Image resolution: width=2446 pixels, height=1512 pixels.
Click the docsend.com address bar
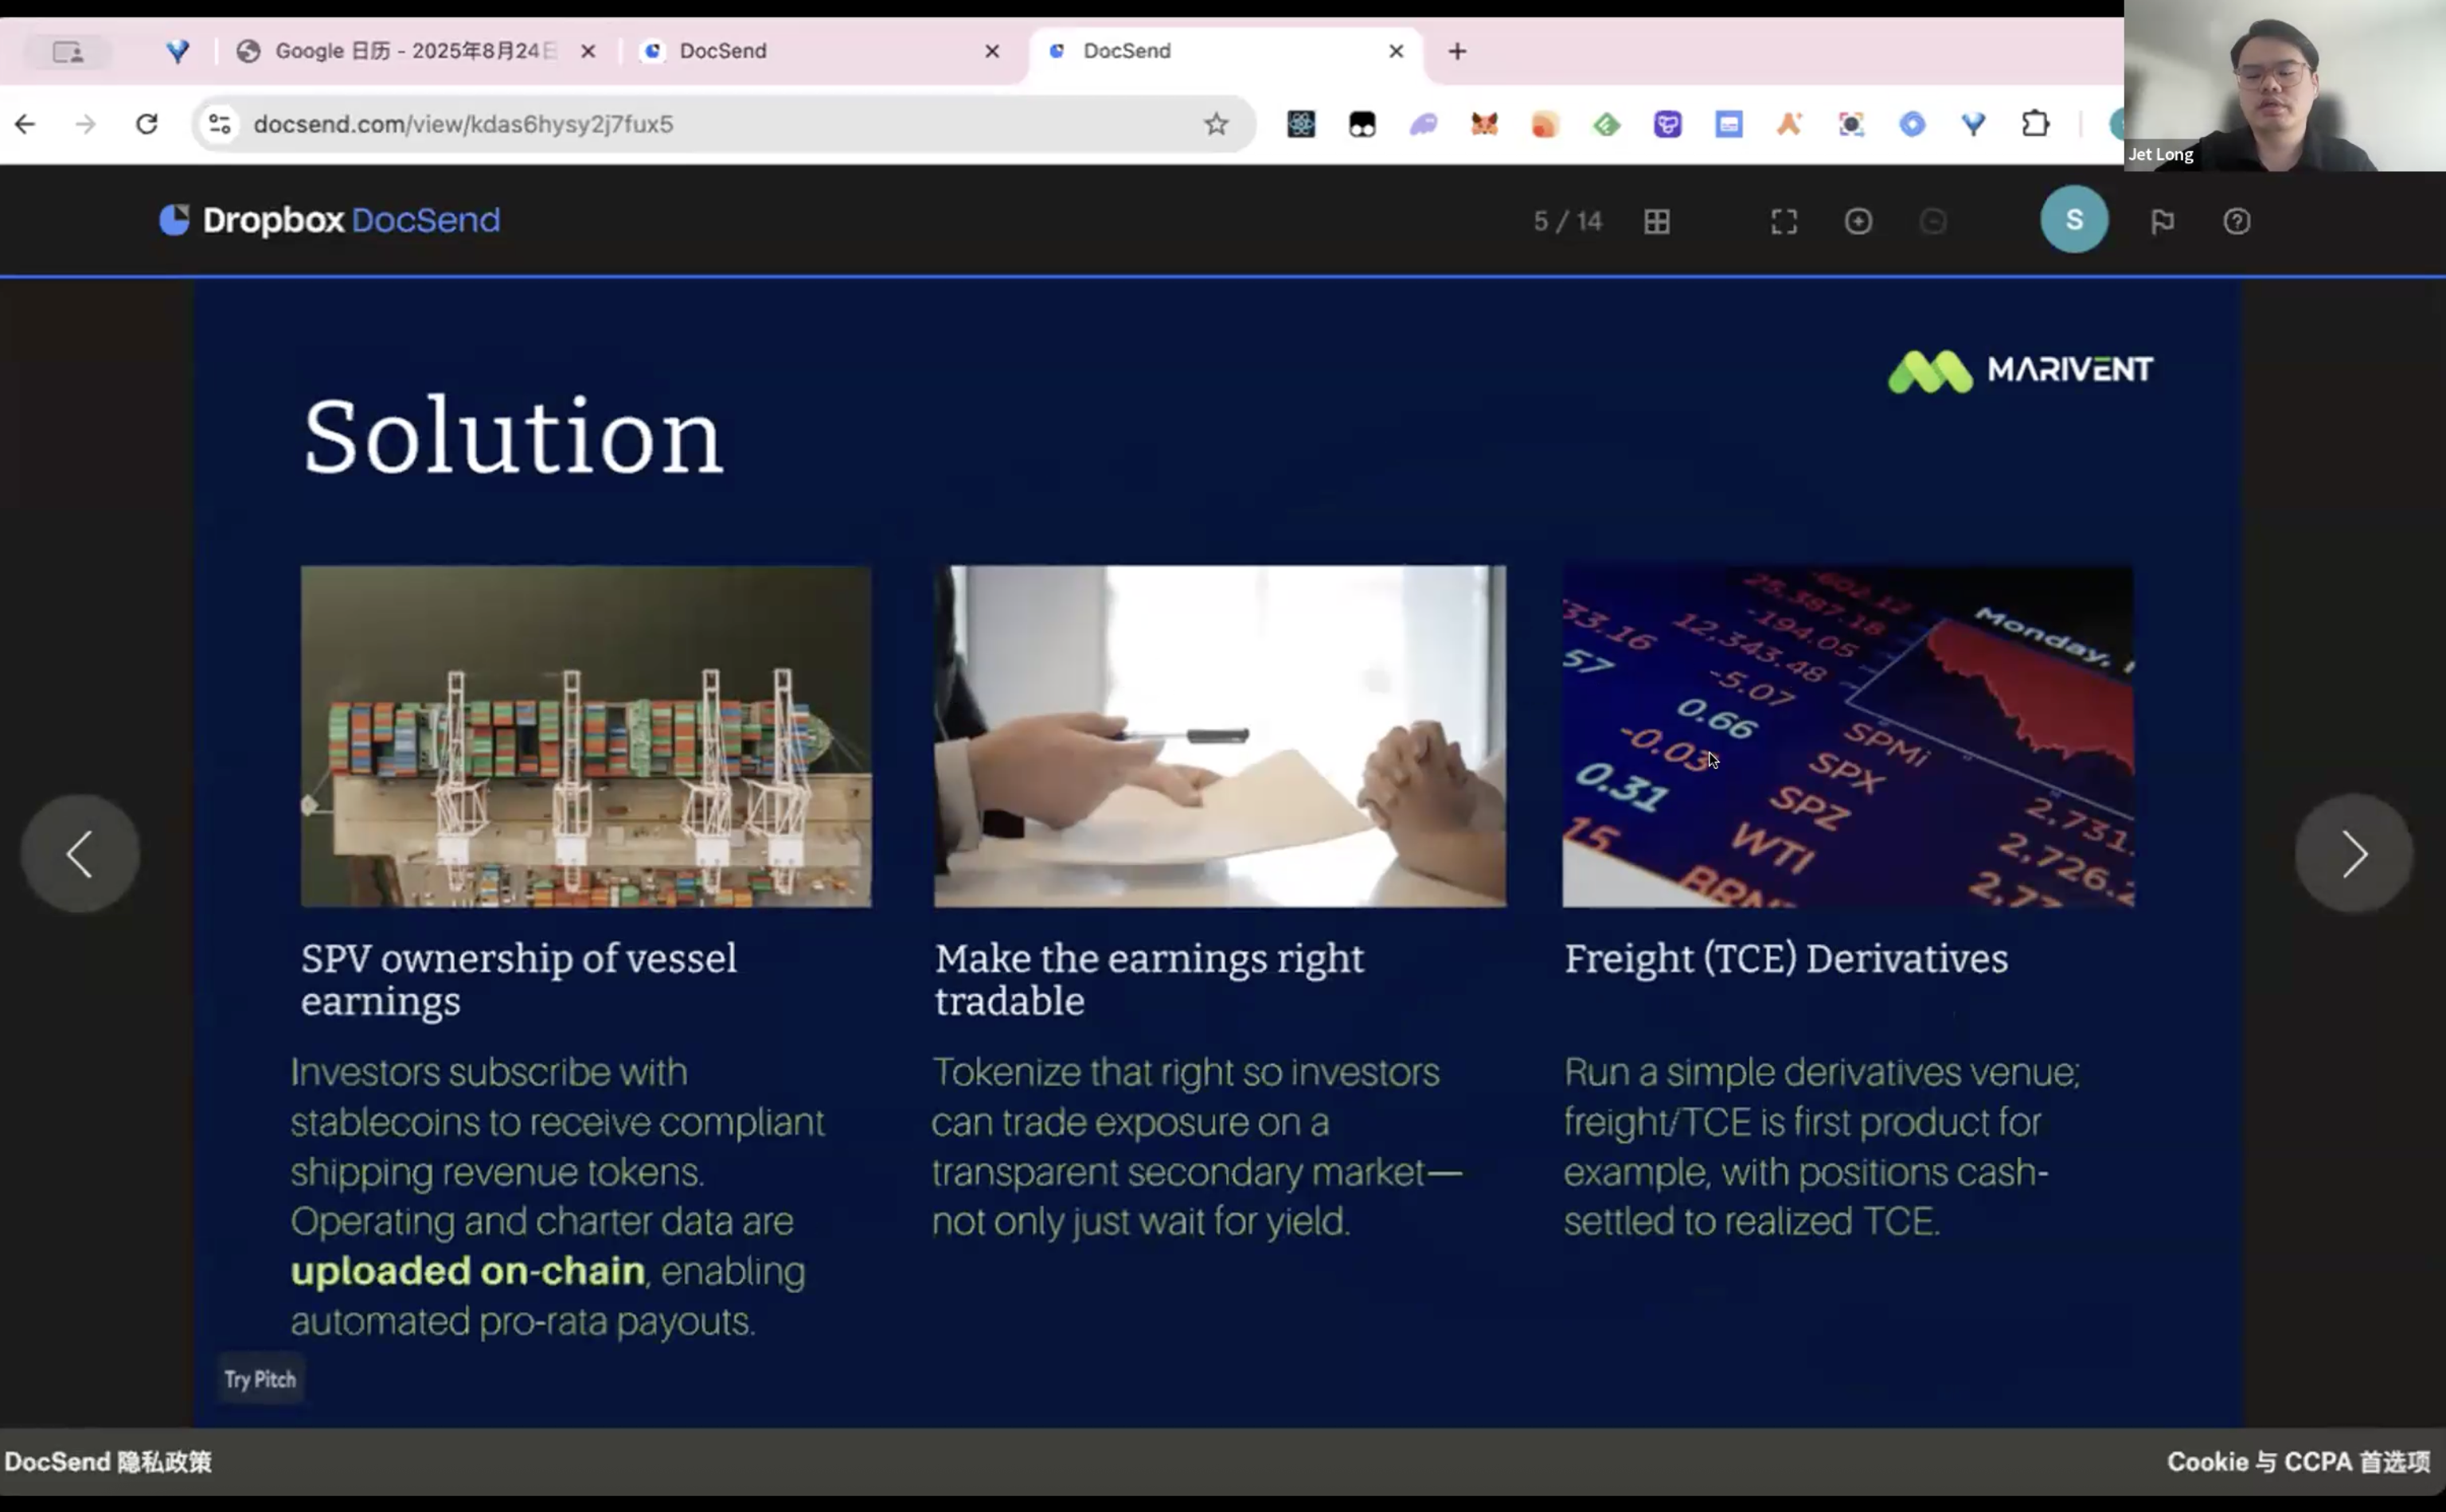701,124
